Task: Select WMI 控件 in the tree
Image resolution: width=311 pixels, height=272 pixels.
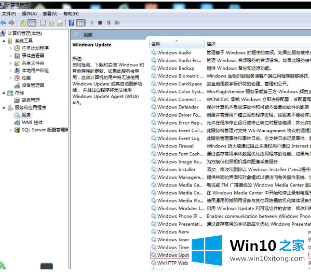Action: (32, 123)
